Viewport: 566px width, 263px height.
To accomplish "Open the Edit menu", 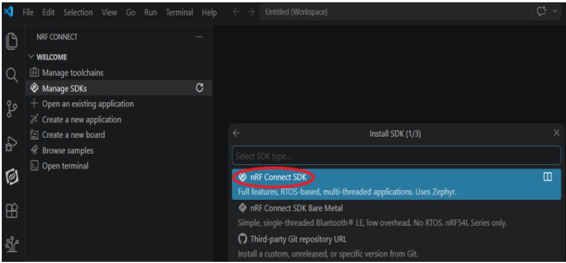I will tap(48, 12).
